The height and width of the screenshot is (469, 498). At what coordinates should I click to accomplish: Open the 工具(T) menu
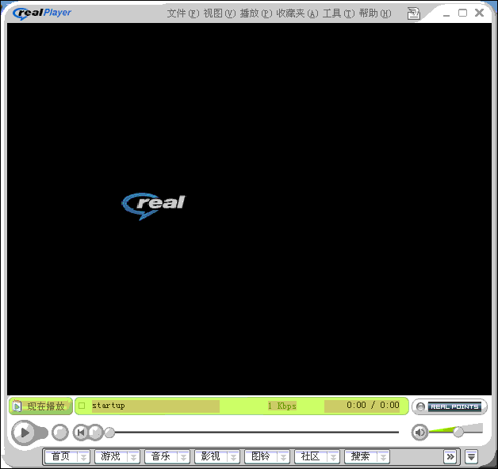pos(339,13)
